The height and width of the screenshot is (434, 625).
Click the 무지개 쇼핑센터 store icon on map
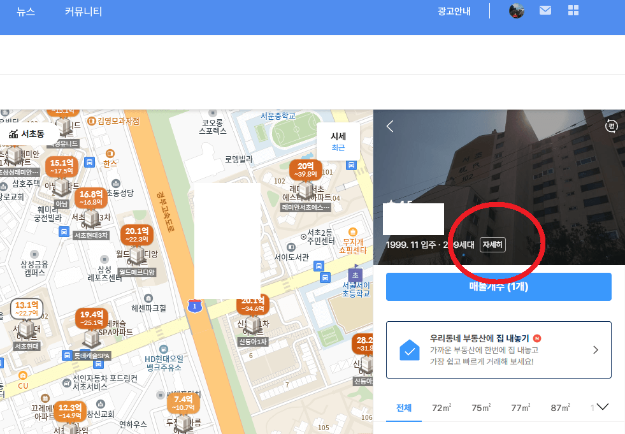[352, 233]
